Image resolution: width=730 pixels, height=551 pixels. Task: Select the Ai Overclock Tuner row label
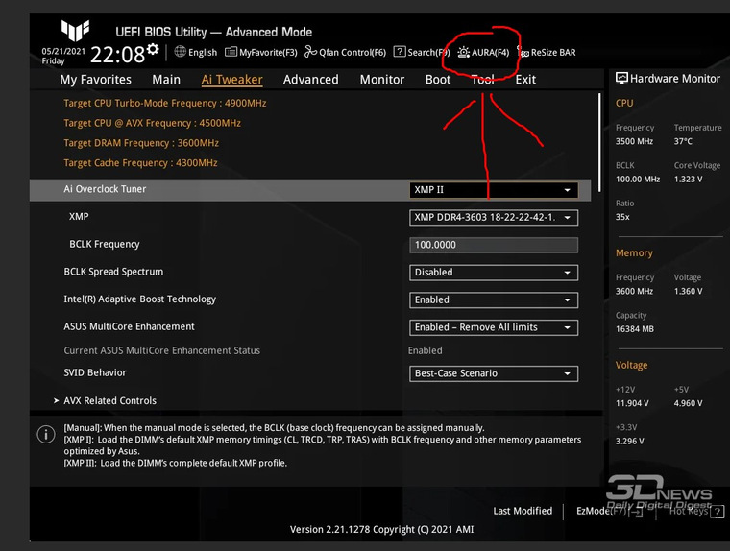point(105,189)
